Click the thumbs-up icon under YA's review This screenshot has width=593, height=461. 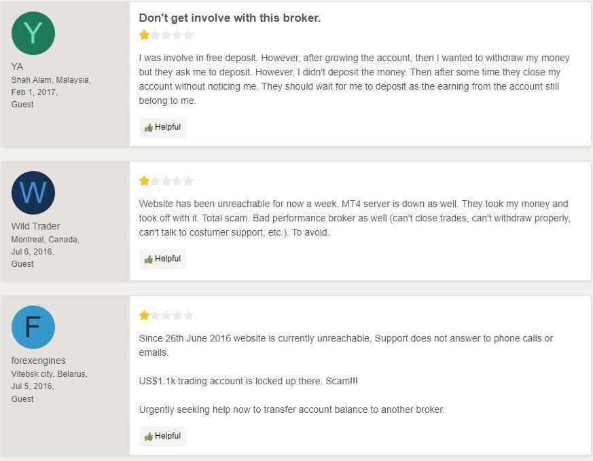pyautogui.click(x=148, y=128)
